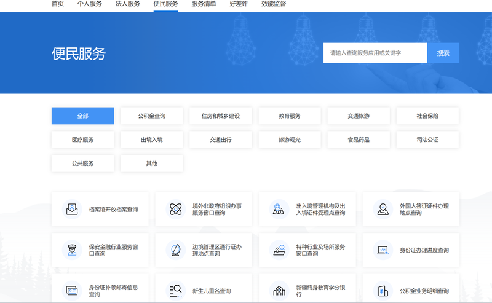Switch to the 效能监督 navigation tab
Image resolution: width=492 pixels, height=303 pixels.
pyautogui.click(x=274, y=4)
